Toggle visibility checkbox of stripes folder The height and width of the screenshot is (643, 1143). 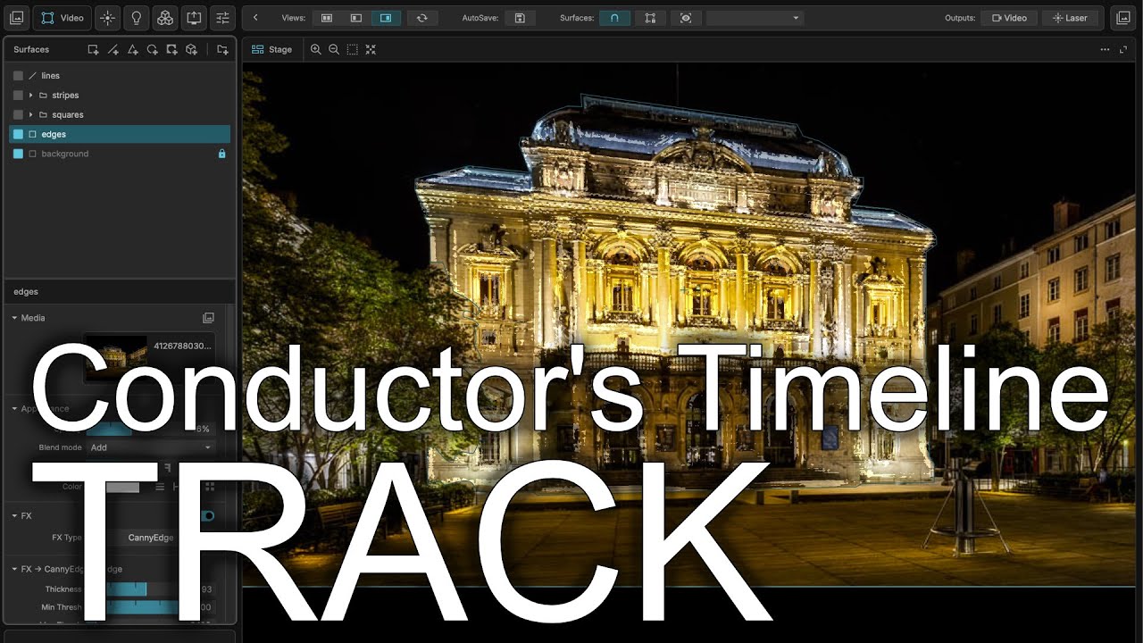pyautogui.click(x=18, y=96)
